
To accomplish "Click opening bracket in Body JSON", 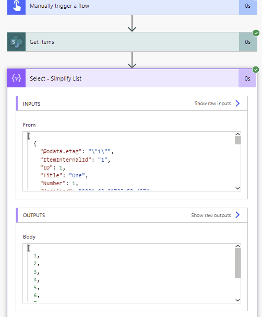I will click(x=29, y=247).
